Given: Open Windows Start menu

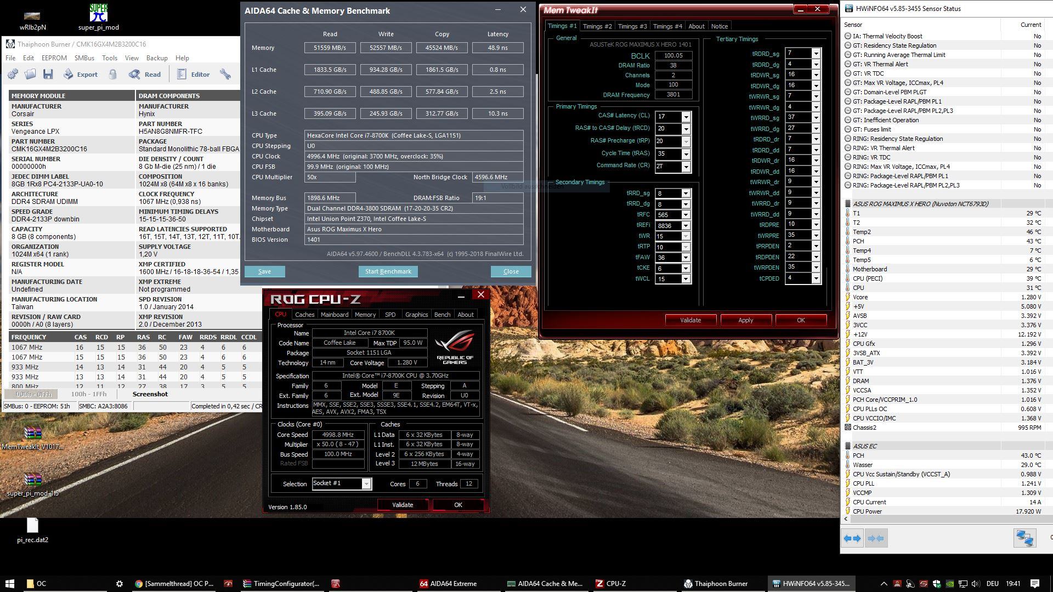Looking at the screenshot, I should coord(9,583).
